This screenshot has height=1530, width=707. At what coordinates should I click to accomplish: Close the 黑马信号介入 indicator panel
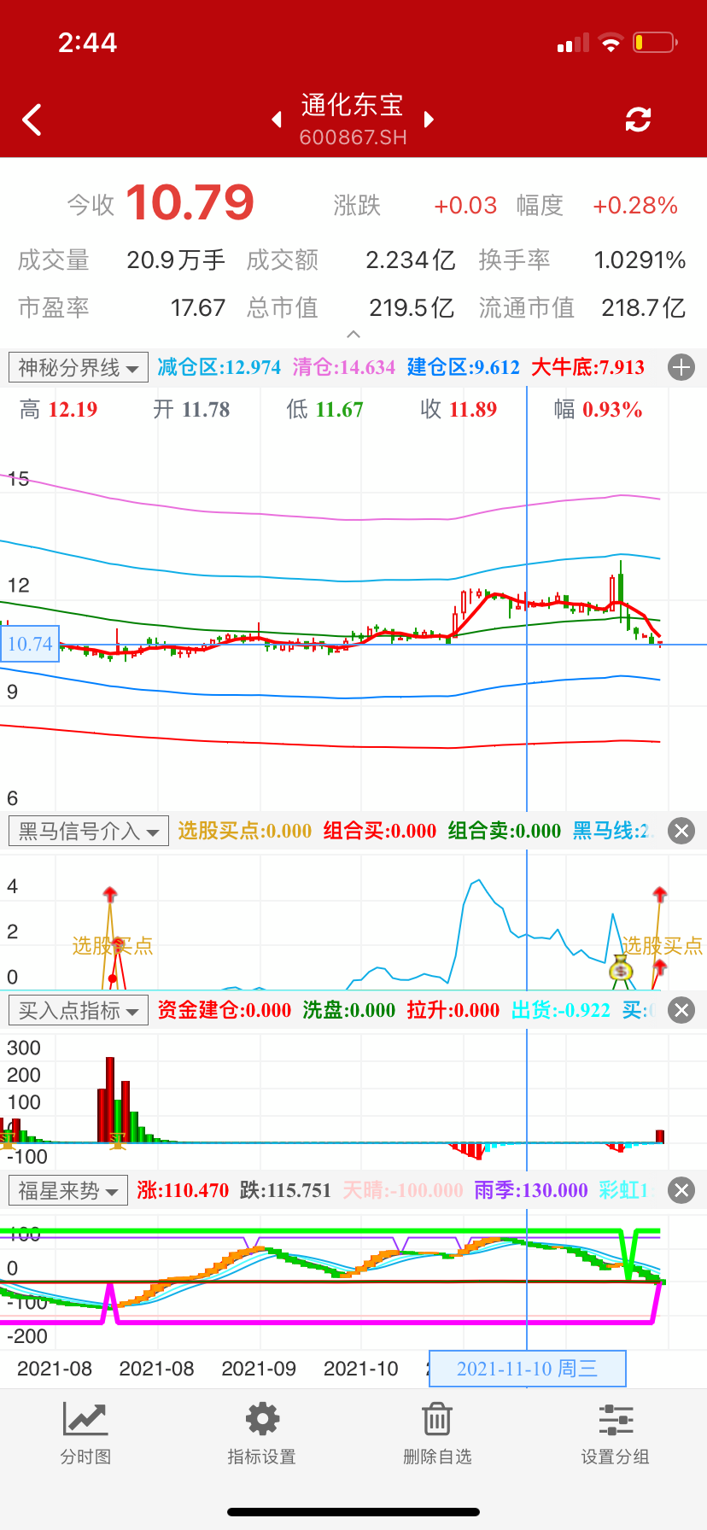(x=681, y=831)
